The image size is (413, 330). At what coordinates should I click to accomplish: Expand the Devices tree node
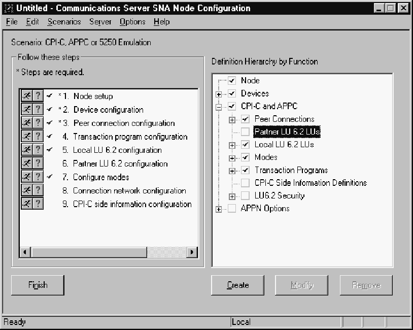[219, 94]
